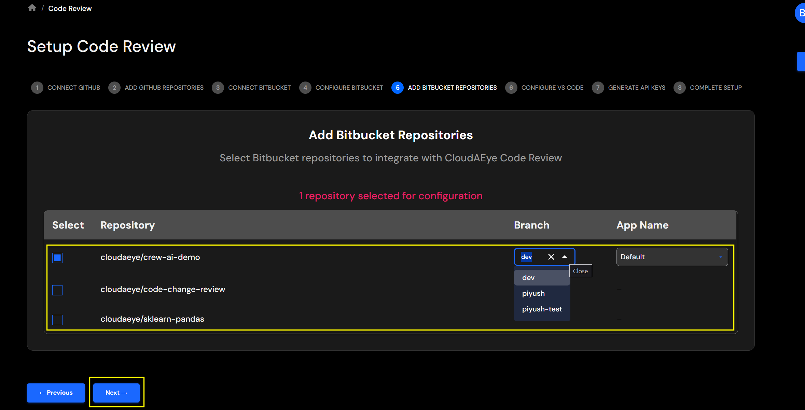Viewport: 805px width, 410px height.
Task: Click the Next button
Action: tap(116, 393)
